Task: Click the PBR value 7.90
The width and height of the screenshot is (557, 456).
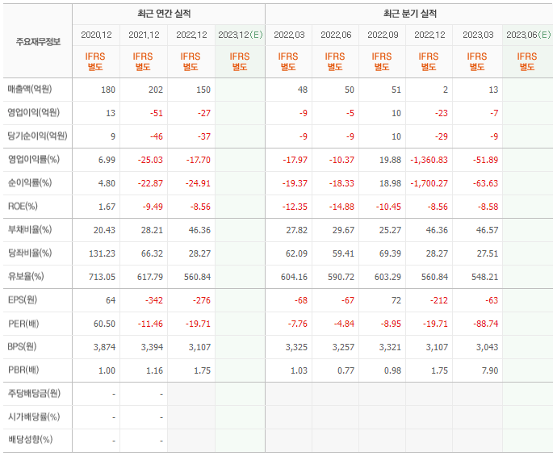Action: (x=490, y=370)
